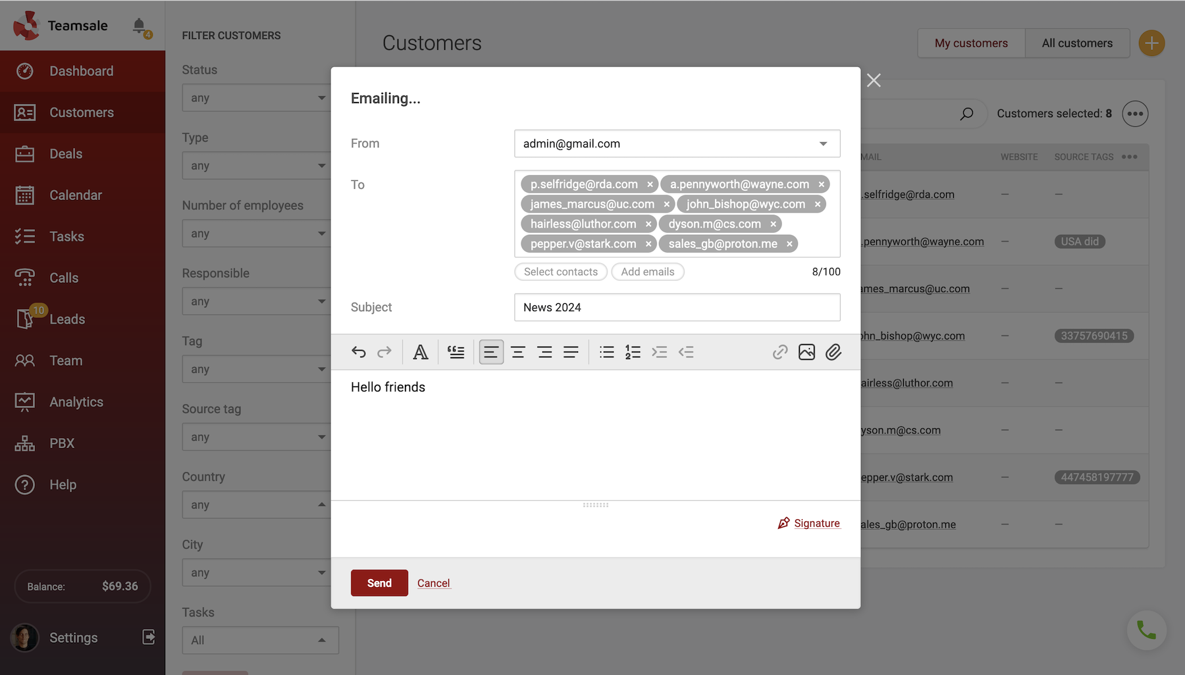Insert an image into the email
The image size is (1185, 675).
[806, 353]
